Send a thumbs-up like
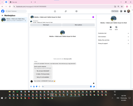 tap(94, 86)
